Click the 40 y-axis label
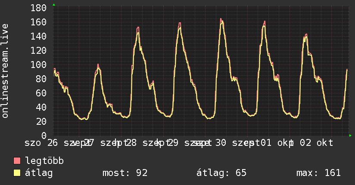The image size is (355, 185). click(41, 107)
